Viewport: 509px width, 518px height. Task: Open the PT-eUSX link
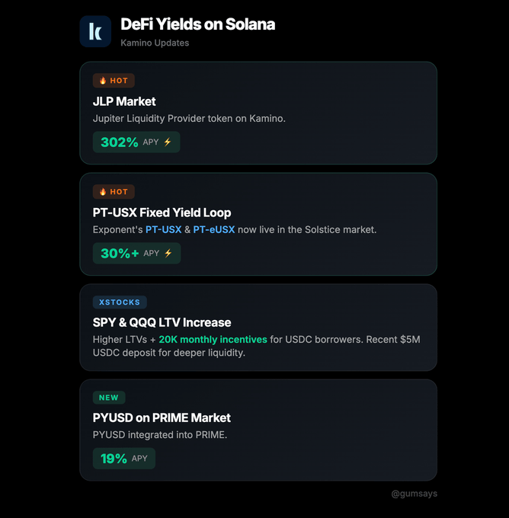click(x=214, y=229)
